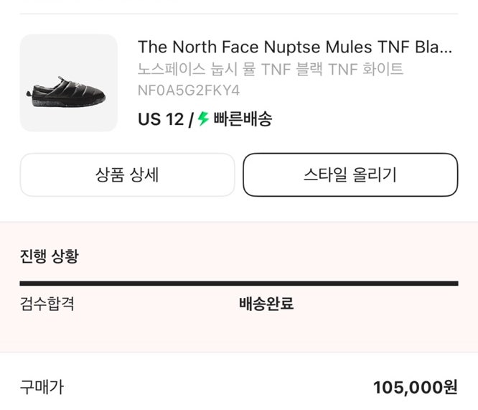Image resolution: width=478 pixels, height=410 pixels.
Task: Open 상품 상세 product details
Action: point(127,174)
